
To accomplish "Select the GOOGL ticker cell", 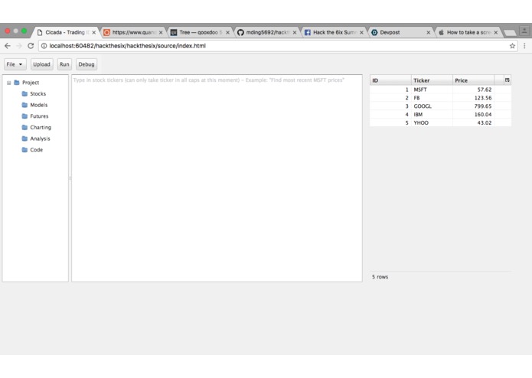I will [x=432, y=106].
